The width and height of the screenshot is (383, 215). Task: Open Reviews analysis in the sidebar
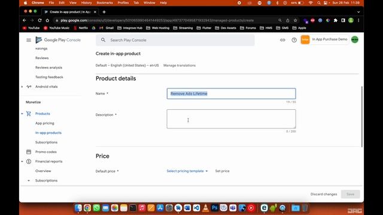click(x=49, y=67)
